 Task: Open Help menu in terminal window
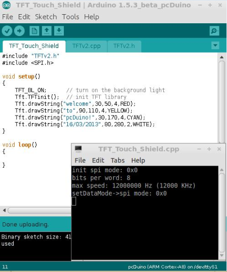click(x=138, y=160)
